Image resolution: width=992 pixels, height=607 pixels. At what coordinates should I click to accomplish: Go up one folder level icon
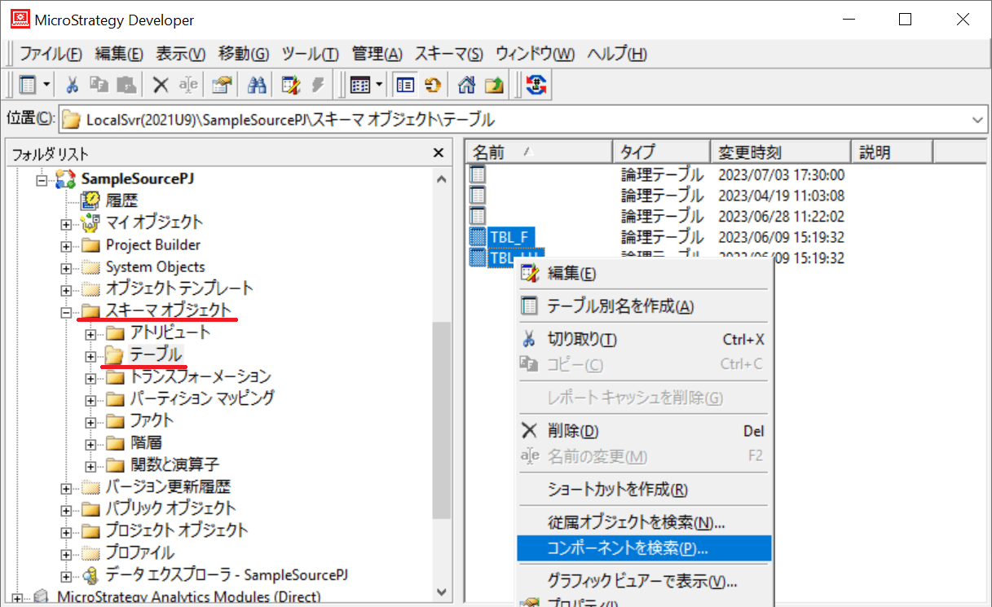point(494,85)
